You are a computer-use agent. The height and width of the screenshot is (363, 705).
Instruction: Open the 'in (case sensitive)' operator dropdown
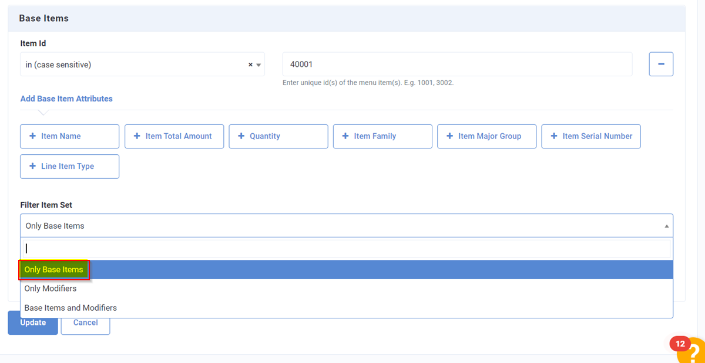[135, 65]
